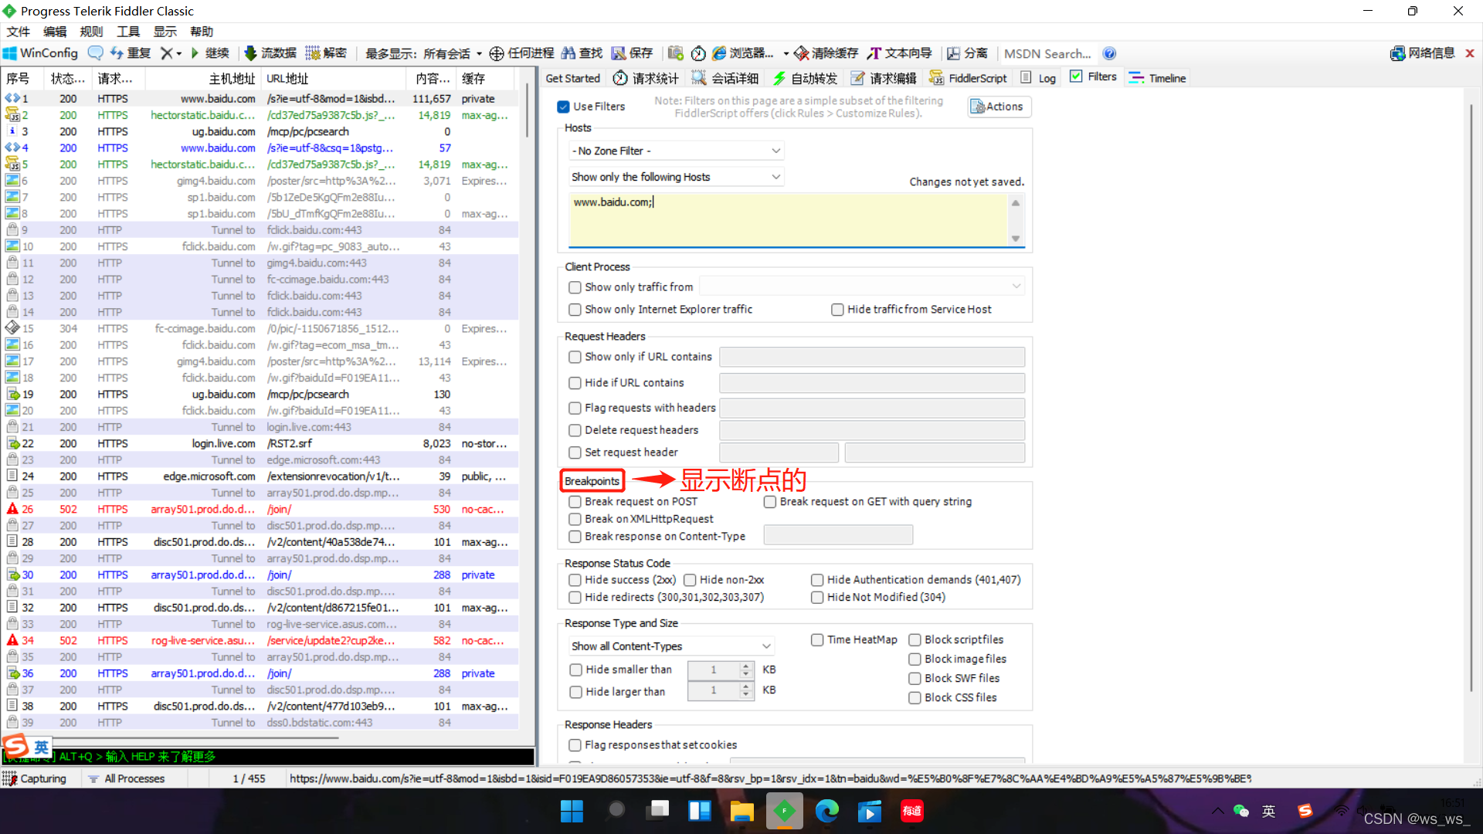Toggle the 流数据 streaming button
Screen dimensions: 1483x834
[270, 53]
